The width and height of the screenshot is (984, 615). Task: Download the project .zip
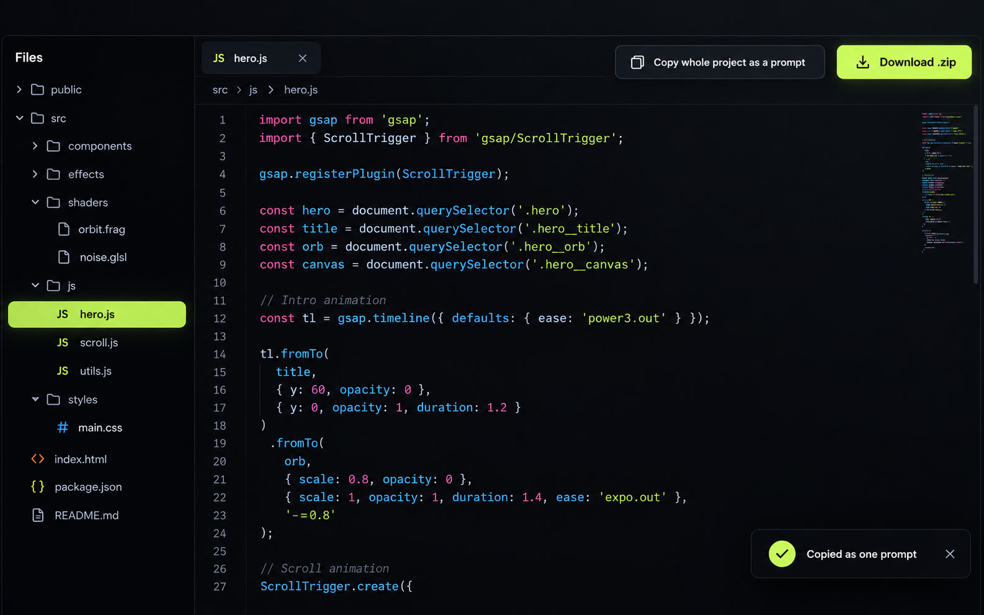point(904,62)
